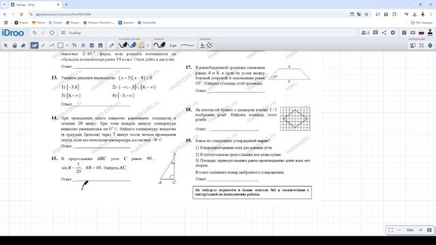Open the Яндекс bookmark
This screenshot has width=436, height=245.
[21, 22]
